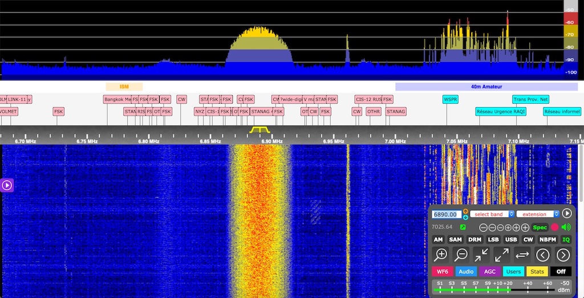
Task: Open the 'extension' dropdown
Action: click(538, 214)
